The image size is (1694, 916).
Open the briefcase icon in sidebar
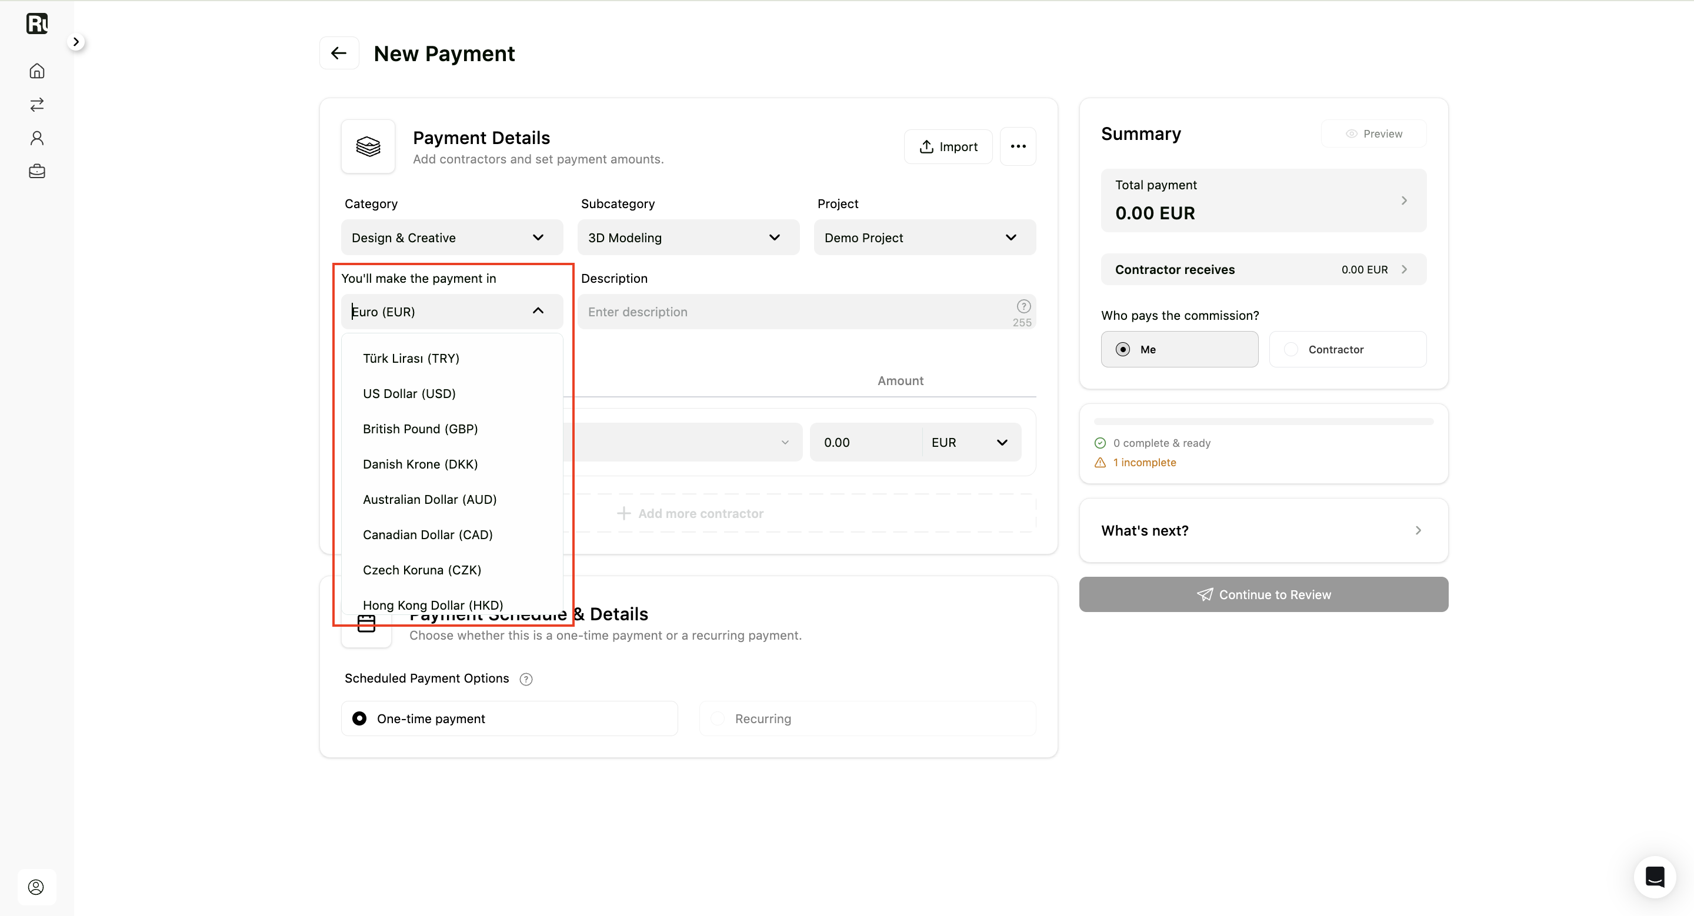(x=37, y=172)
